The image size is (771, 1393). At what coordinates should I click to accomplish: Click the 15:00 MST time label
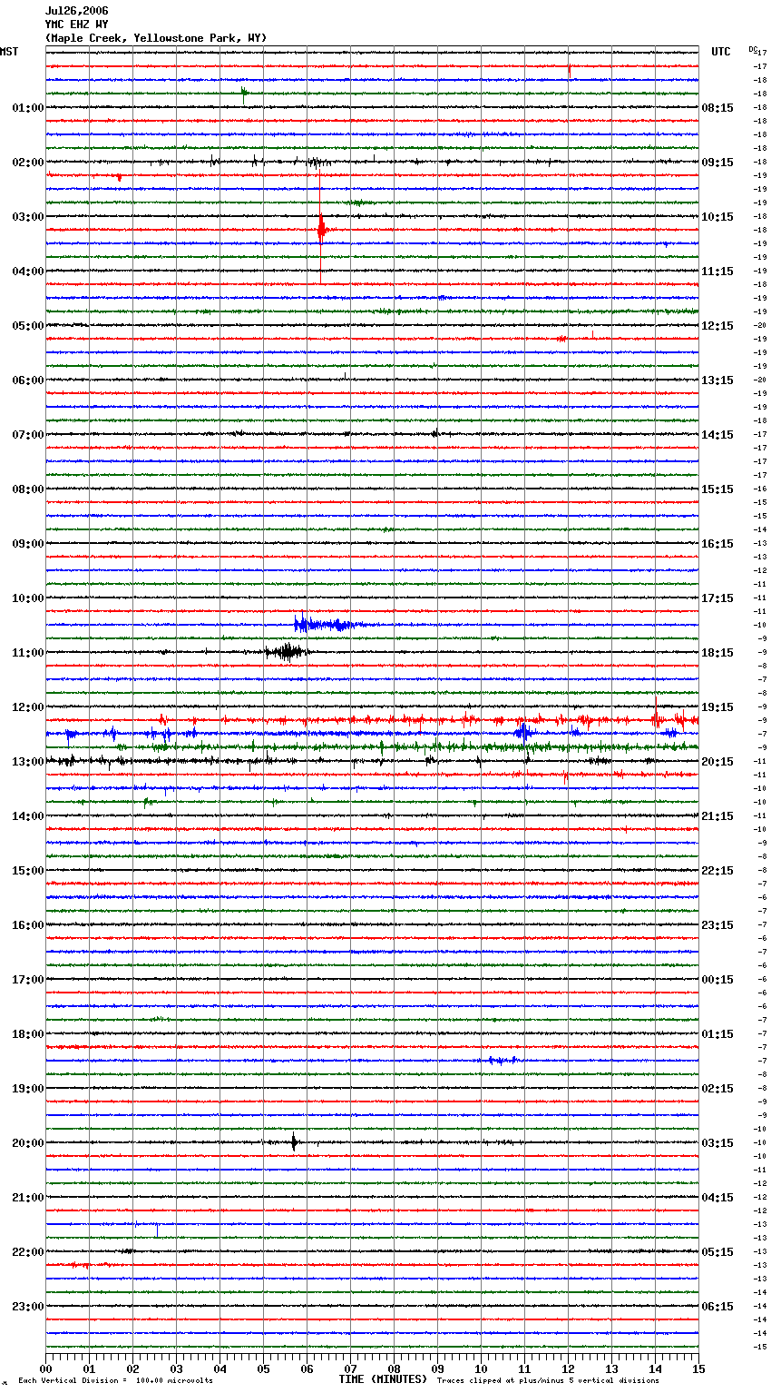[28, 871]
